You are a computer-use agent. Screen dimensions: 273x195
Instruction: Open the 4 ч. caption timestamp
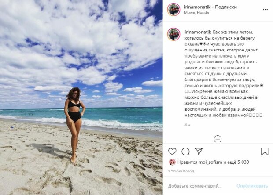point(188,125)
